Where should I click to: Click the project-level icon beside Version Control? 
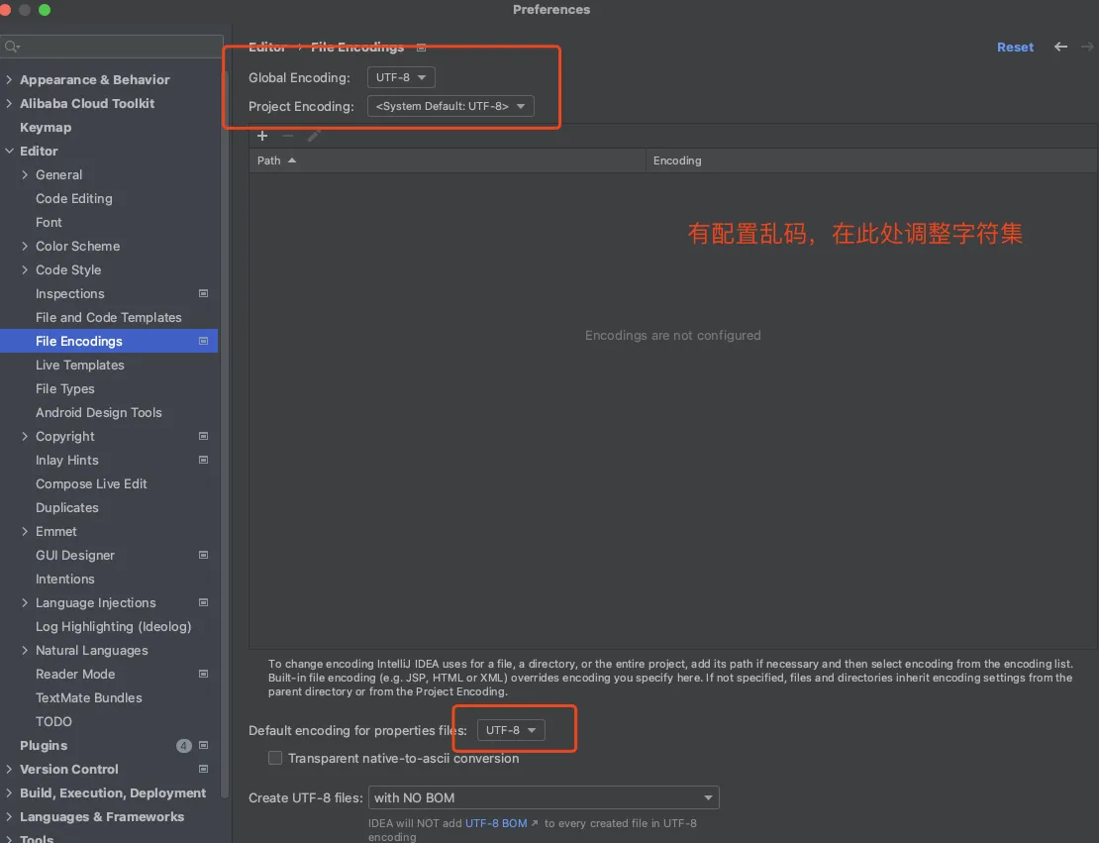pos(203,769)
